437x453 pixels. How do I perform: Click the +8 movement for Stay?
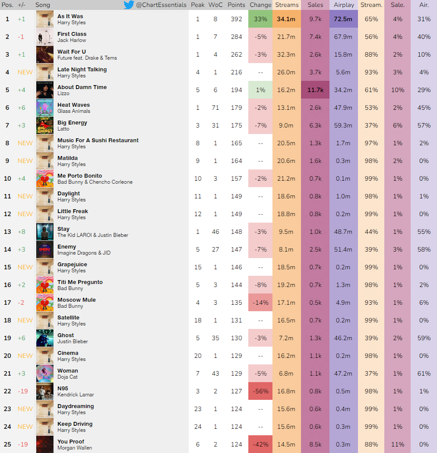[21, 232]
